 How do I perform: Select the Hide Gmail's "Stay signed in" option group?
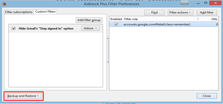click(56, 28)
